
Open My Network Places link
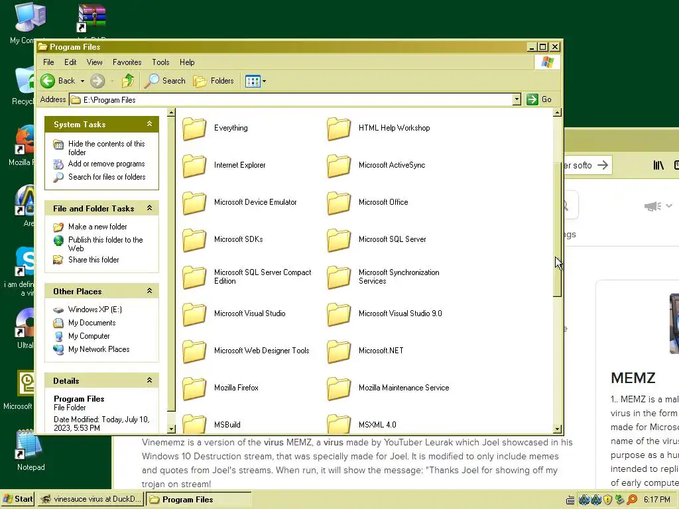pos(99,349)
